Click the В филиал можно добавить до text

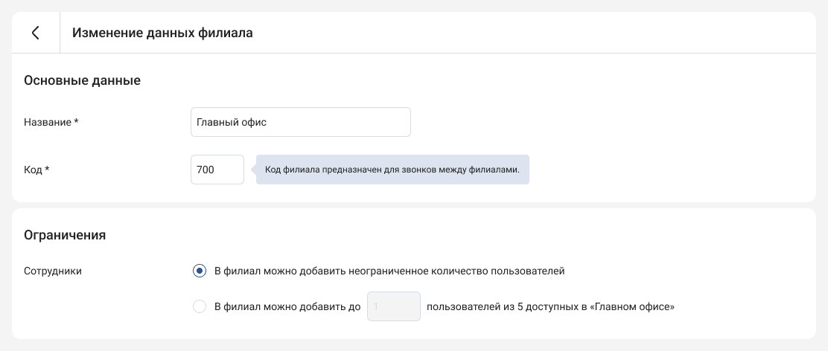coord(287,306)
